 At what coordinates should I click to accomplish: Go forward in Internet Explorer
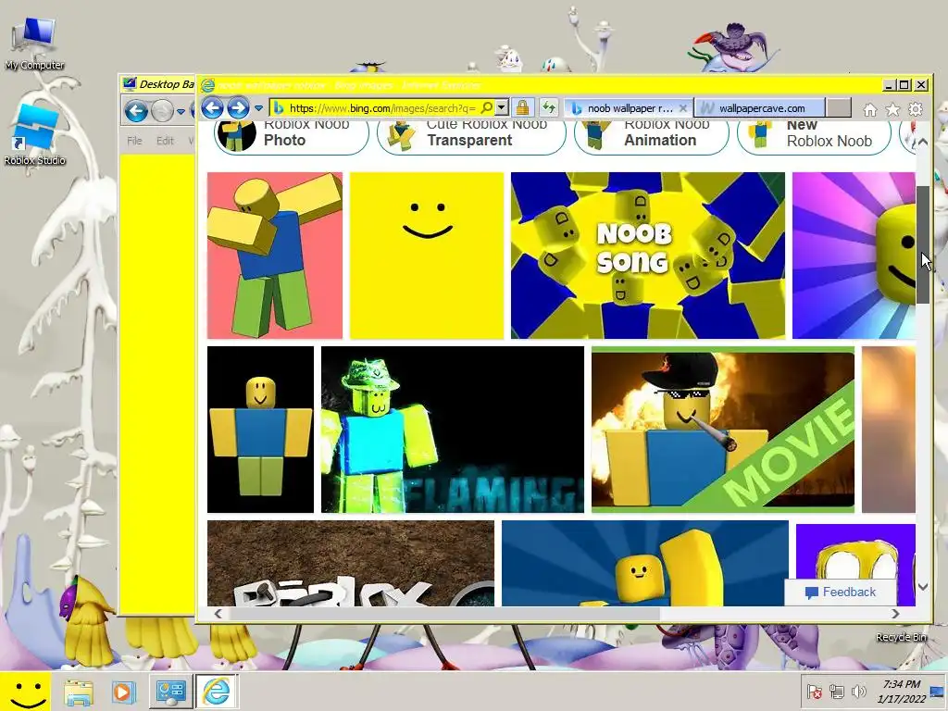point(238,108)
